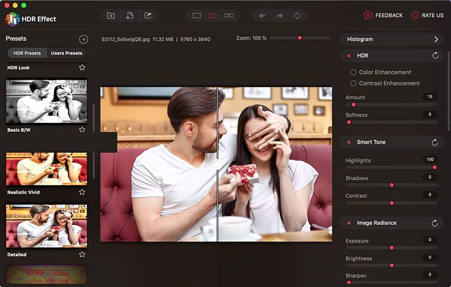This screenshot has width=451, height=287.
Task: Click the HDR Look preset label
Action: 19,67
